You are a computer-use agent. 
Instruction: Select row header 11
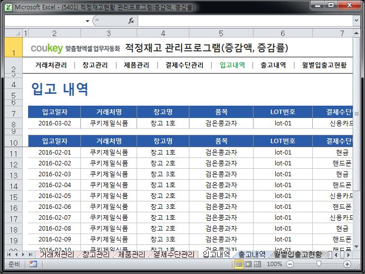13,154
